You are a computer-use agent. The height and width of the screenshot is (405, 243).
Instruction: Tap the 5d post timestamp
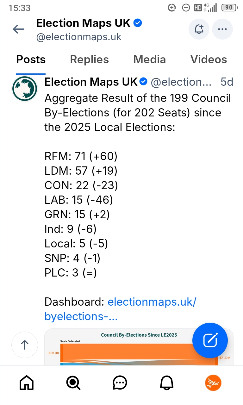(227, 82)
